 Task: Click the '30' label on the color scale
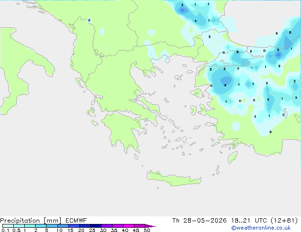(x=103, y=230)
